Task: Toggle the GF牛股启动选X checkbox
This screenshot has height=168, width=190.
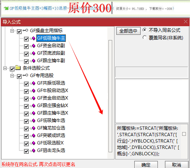Action: [26, 91]
